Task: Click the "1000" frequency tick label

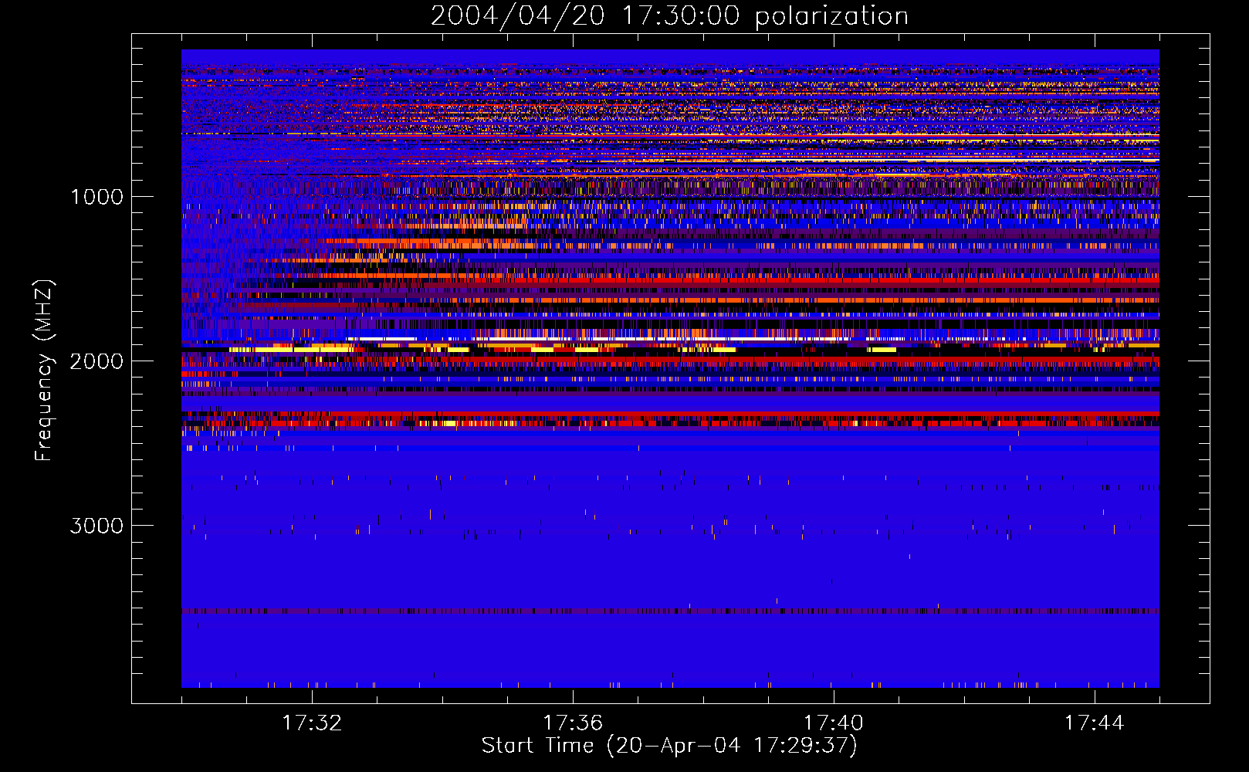Action: pyautogui.click(x=96, y=197)
